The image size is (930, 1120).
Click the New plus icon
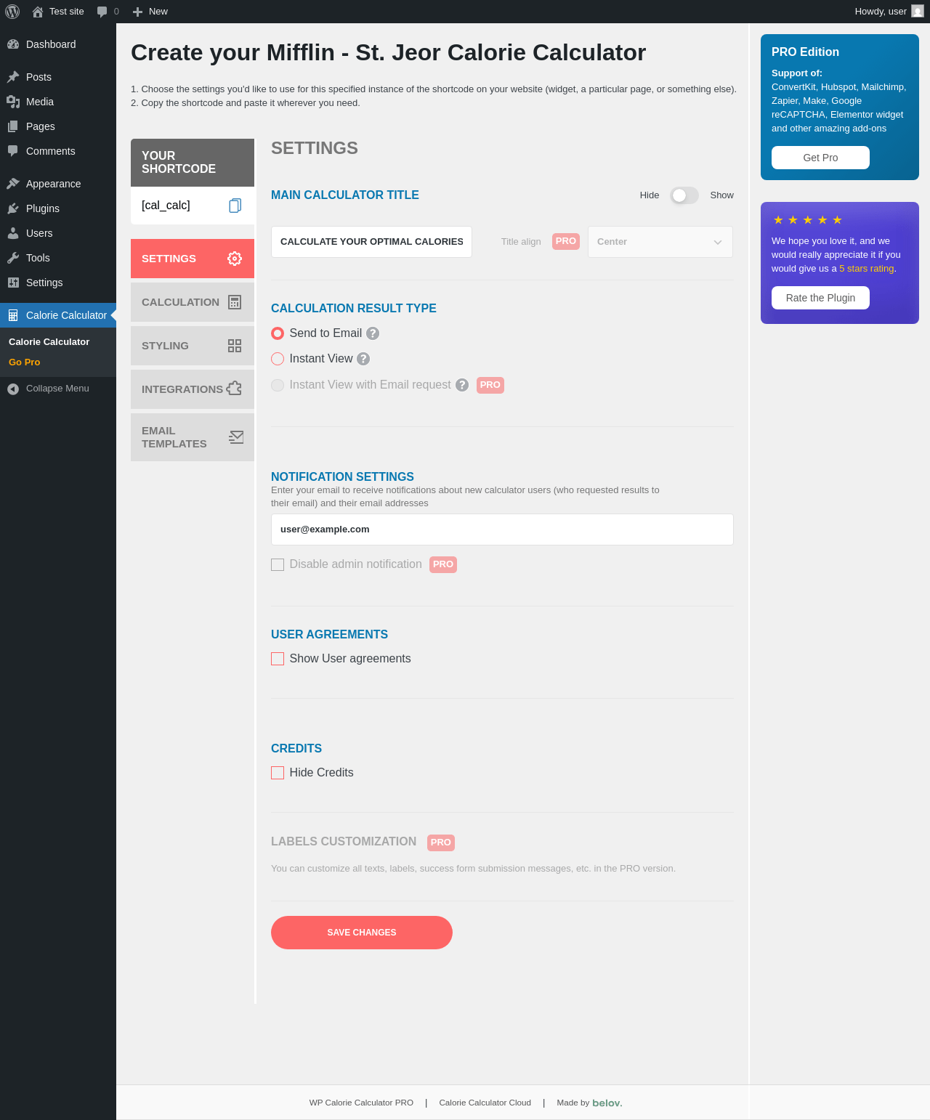point(137,12)
